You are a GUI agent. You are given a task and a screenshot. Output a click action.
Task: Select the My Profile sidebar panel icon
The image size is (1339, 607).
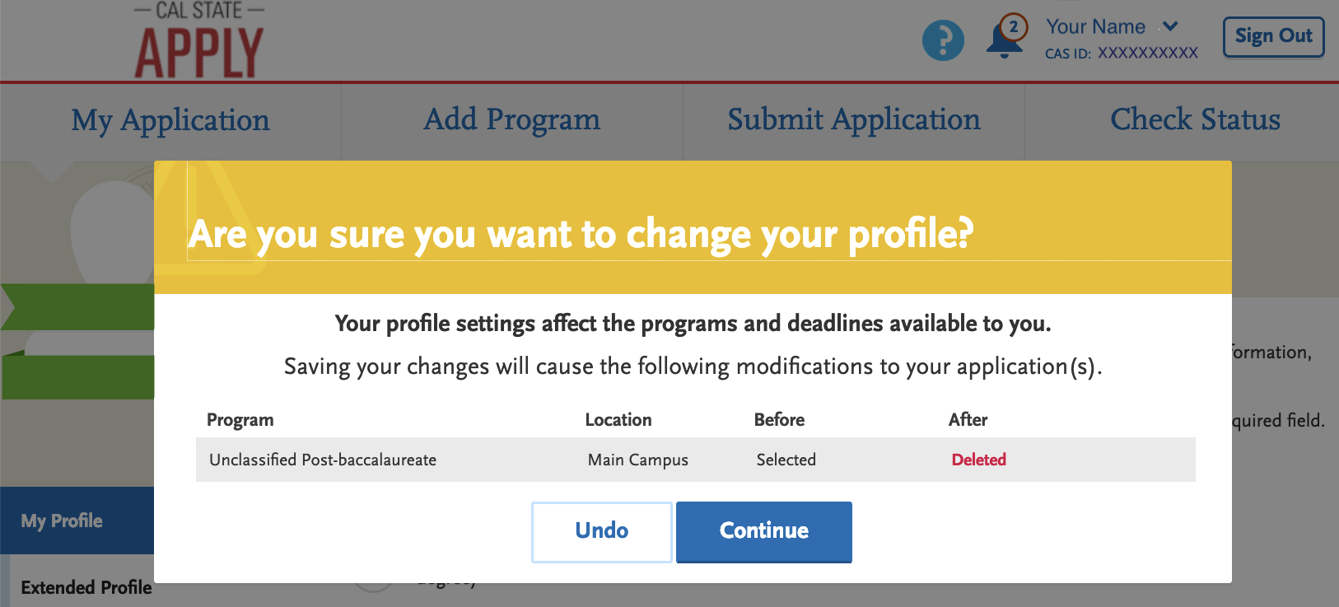point(61,521)
